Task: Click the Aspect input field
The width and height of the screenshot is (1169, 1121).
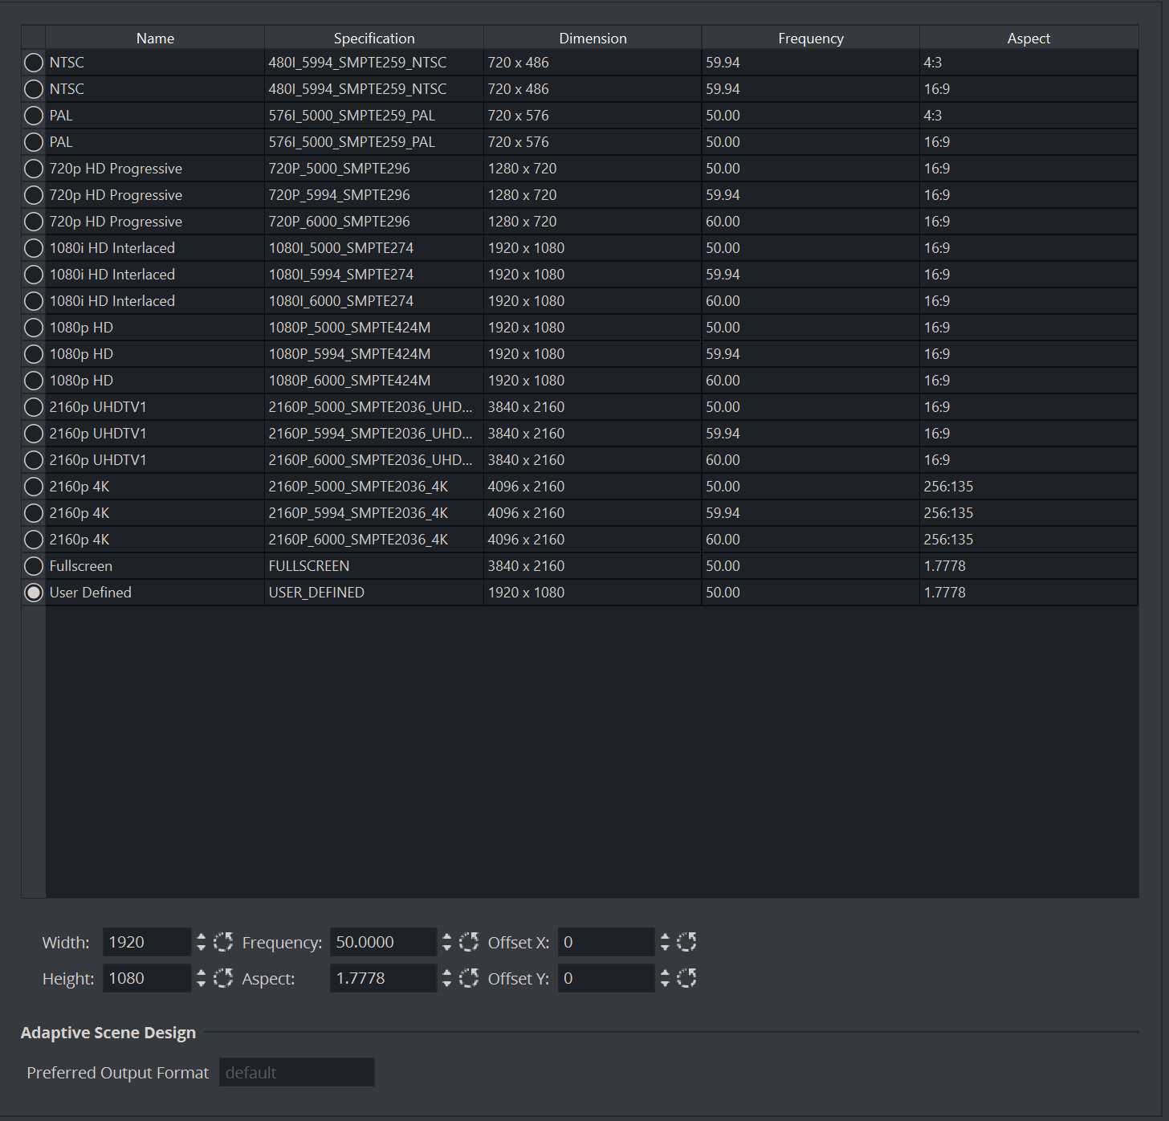Action: (383, 978)
